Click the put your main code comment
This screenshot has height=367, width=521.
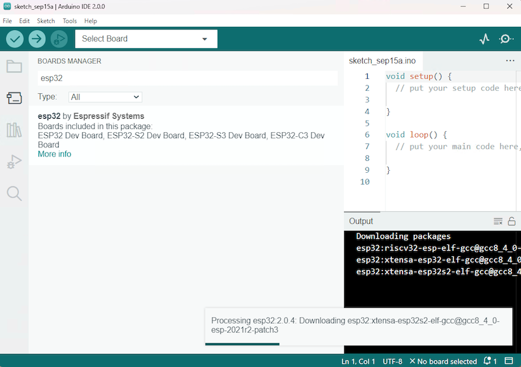458,147
